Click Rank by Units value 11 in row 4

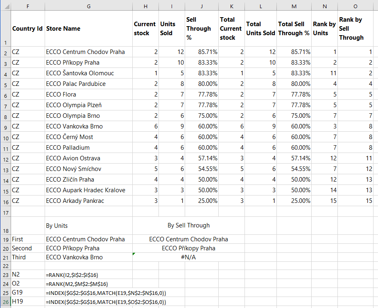click(x=324, y=73)
